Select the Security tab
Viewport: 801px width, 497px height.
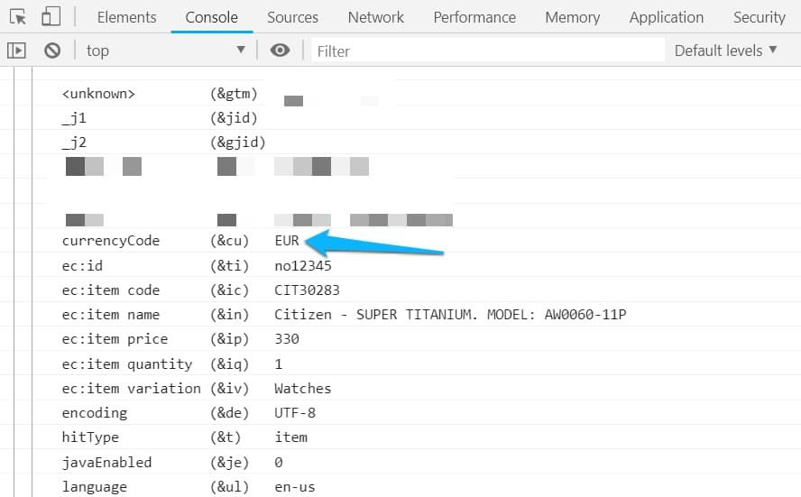click(x=760, y=17)
